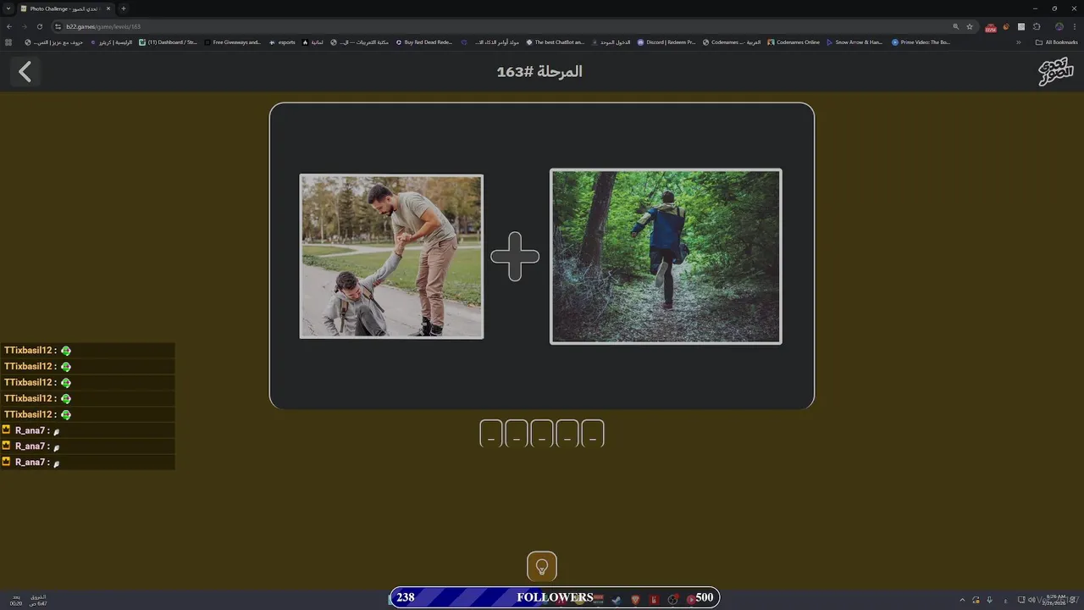The height and width of the screenshot is (610, 1084).
Task: Bookmark this page with the star icon
Action: 970,26
